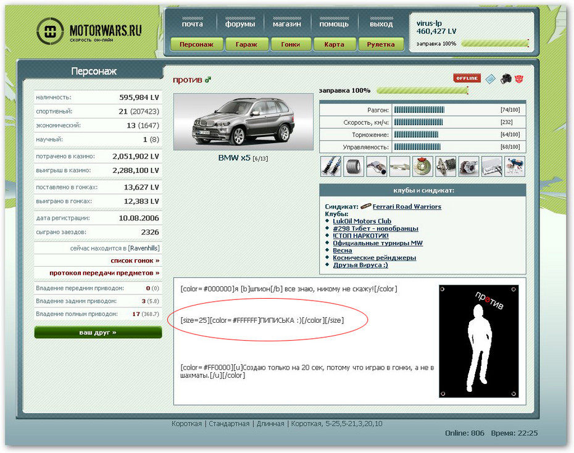Open the Космические рейнджеры club link
This screenshot has height=453, width=574.
[x=375, y=257]
